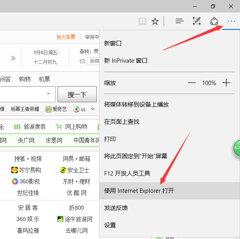Viewport: 240px width, 239px height.
Task: Choose 在页面上查找 from menu
Action: click(x=169, y=122)
